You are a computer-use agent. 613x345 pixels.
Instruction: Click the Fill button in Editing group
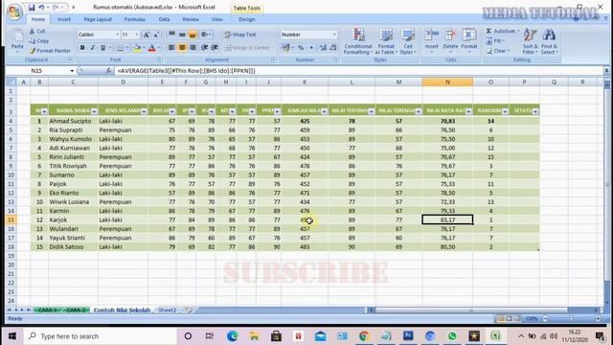pos(495,40)
